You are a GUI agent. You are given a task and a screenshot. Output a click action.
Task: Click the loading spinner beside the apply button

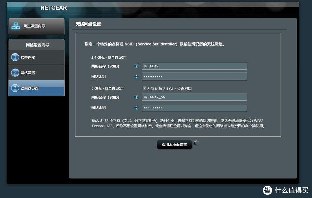[x=196, y=143]
